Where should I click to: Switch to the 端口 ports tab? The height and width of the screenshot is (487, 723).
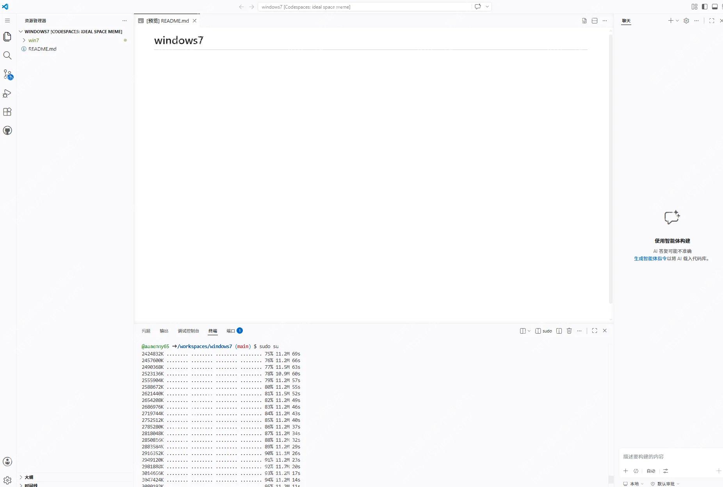[x=234, y=331]
